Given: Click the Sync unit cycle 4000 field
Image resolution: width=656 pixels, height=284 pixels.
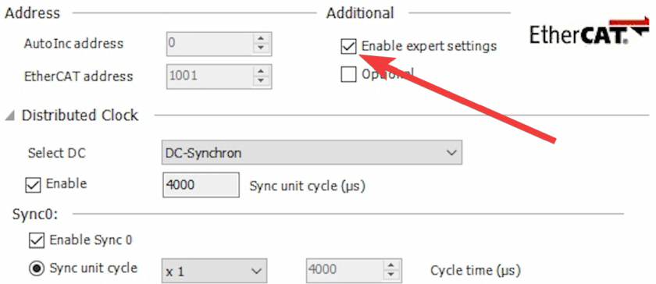Looking at the screenshot, I should pos(201,185).
